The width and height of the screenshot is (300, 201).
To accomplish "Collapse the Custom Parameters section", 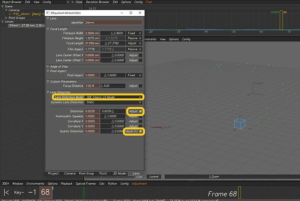I will tap(48, 82).
